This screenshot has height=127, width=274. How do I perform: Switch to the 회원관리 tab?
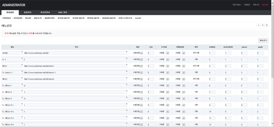27,12
